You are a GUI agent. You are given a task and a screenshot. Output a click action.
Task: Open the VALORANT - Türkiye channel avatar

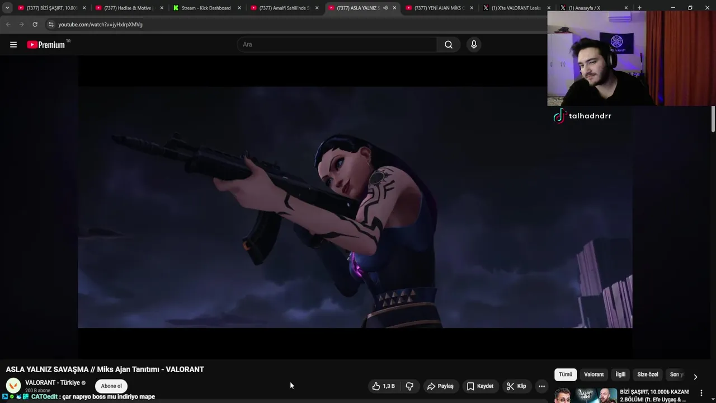click(x=13, y=386)
